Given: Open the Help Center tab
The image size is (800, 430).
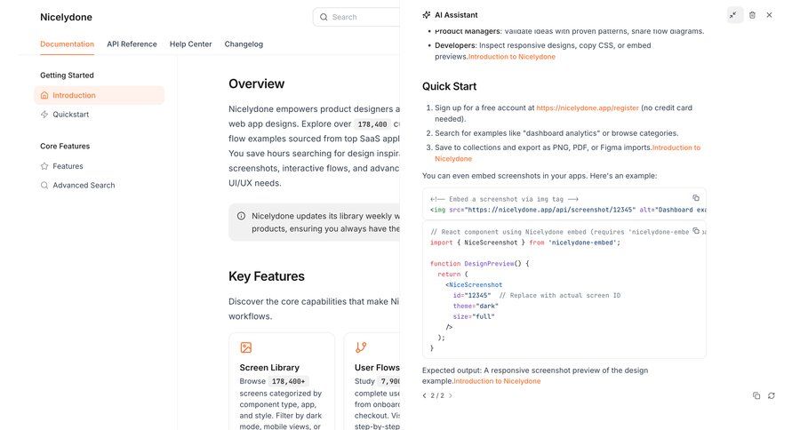Looking at the screenshot, I should coord(191,44).
